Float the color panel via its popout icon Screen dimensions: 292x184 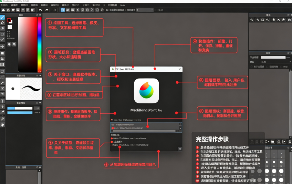[37, 15]
